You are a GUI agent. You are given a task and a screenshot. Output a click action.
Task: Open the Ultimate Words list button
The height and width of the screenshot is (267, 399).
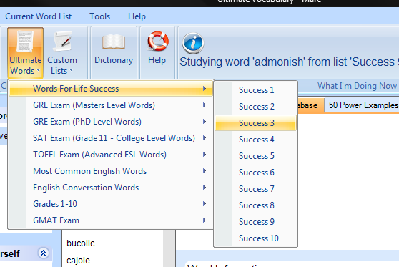(25, 53)
